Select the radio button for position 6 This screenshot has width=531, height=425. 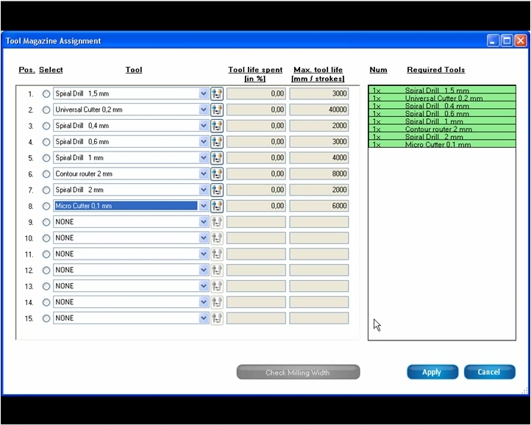pyautogui.click(x=46, y=174)
